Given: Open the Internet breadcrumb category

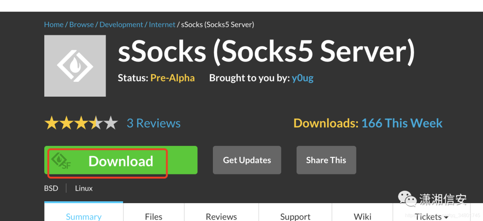Looking at the screenshot, I should click(x=162, y=25).
